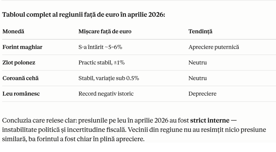Click the 'Practic stabil, ±1%' cell
Screen dimensions: 276x152
point(102,63)
